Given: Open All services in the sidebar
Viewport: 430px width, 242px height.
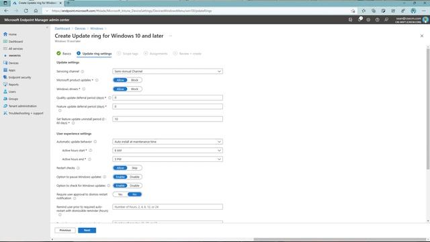Looking at the screenshot, I should tap(13, 48).
